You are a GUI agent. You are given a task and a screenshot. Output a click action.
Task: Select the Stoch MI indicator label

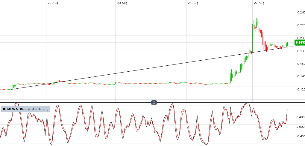pos(26,109)
